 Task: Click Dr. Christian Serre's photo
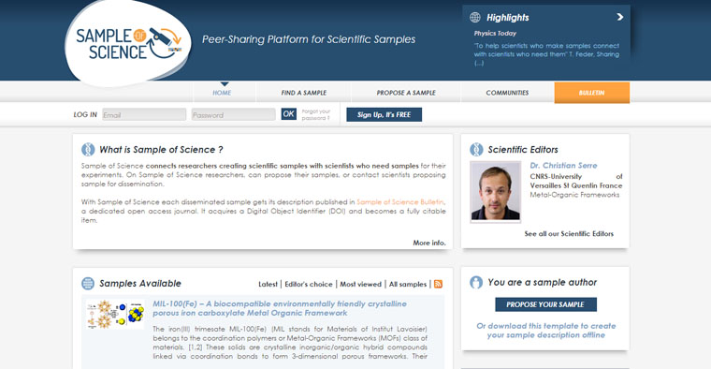(496, 191)
